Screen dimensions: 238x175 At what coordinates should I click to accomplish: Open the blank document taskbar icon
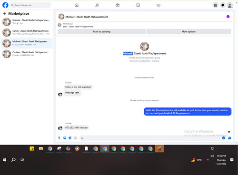(86, 149)
